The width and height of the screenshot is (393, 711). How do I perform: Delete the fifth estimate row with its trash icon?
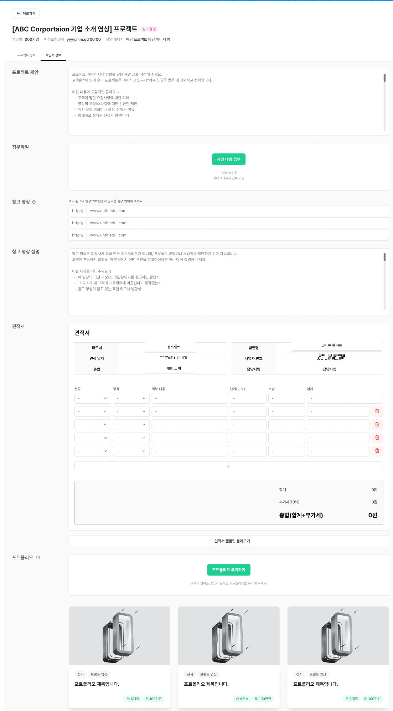(377, 451)
